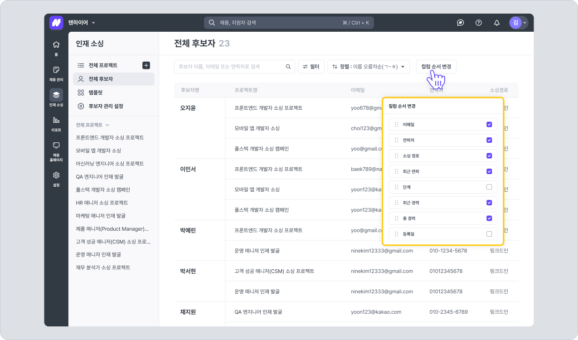Click the 필터 filter button

[311, 67]
